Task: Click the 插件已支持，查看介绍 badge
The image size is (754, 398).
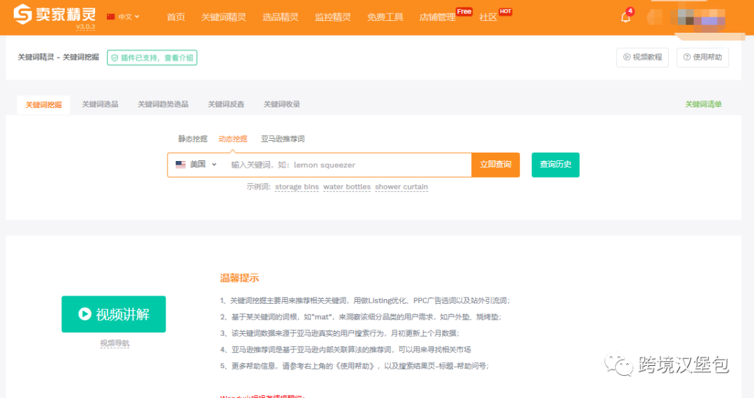Action: 152,58
